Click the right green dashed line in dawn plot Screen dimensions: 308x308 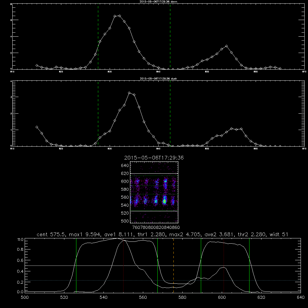tap(170, 36)
